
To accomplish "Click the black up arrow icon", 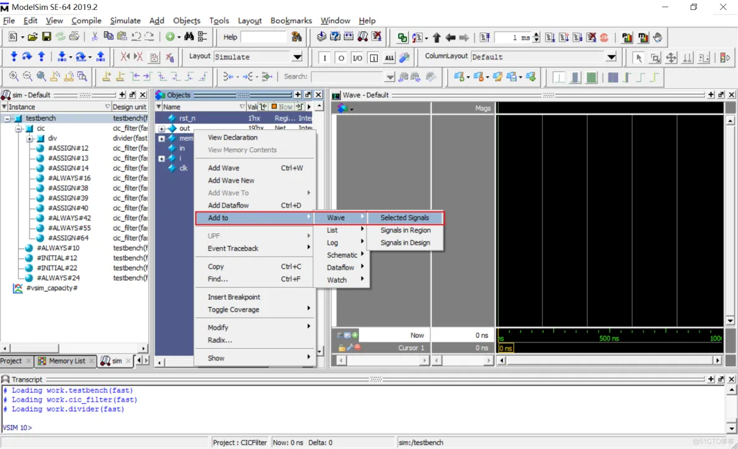I will pyautogui.click(x=436, y=37).
